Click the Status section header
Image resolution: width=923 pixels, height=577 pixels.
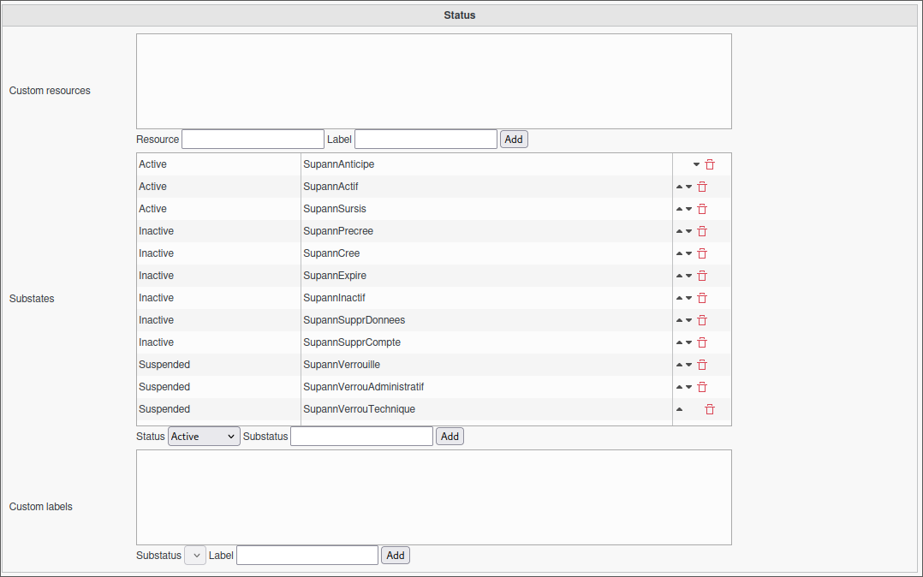click(460, 15)
